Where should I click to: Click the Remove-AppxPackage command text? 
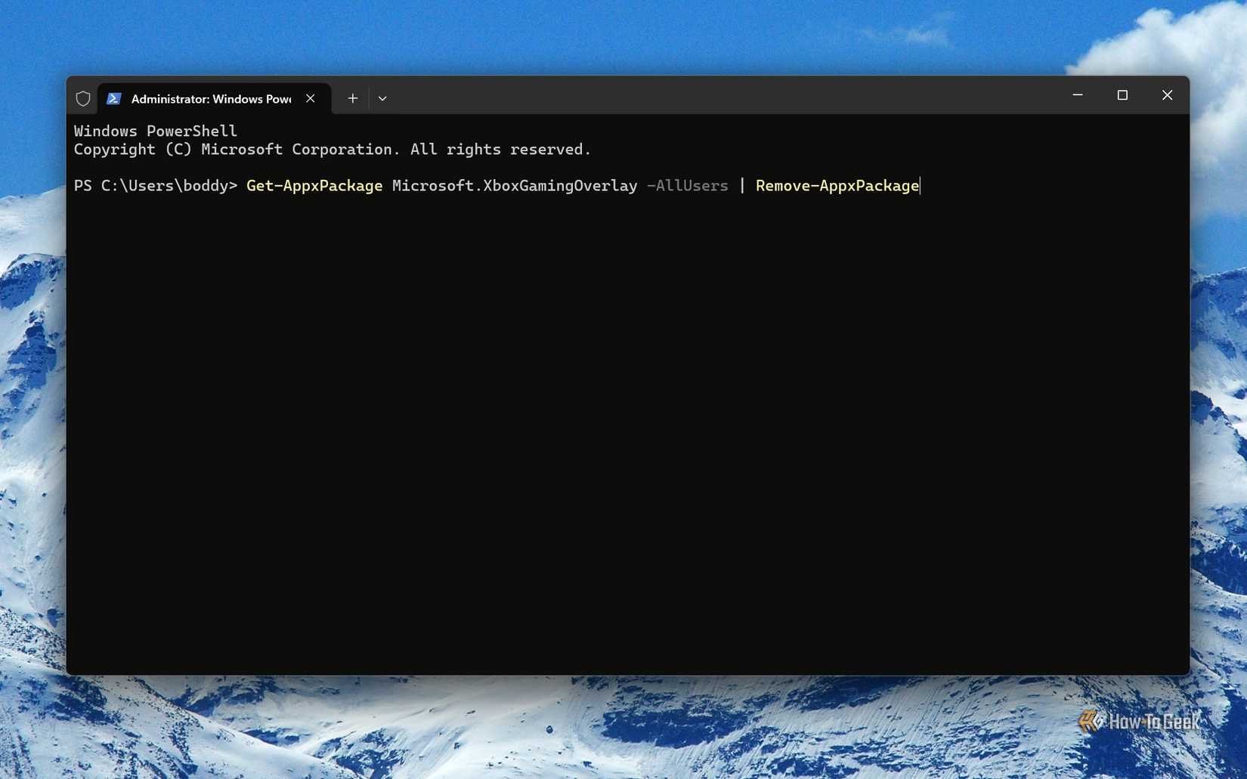[837, 186]
